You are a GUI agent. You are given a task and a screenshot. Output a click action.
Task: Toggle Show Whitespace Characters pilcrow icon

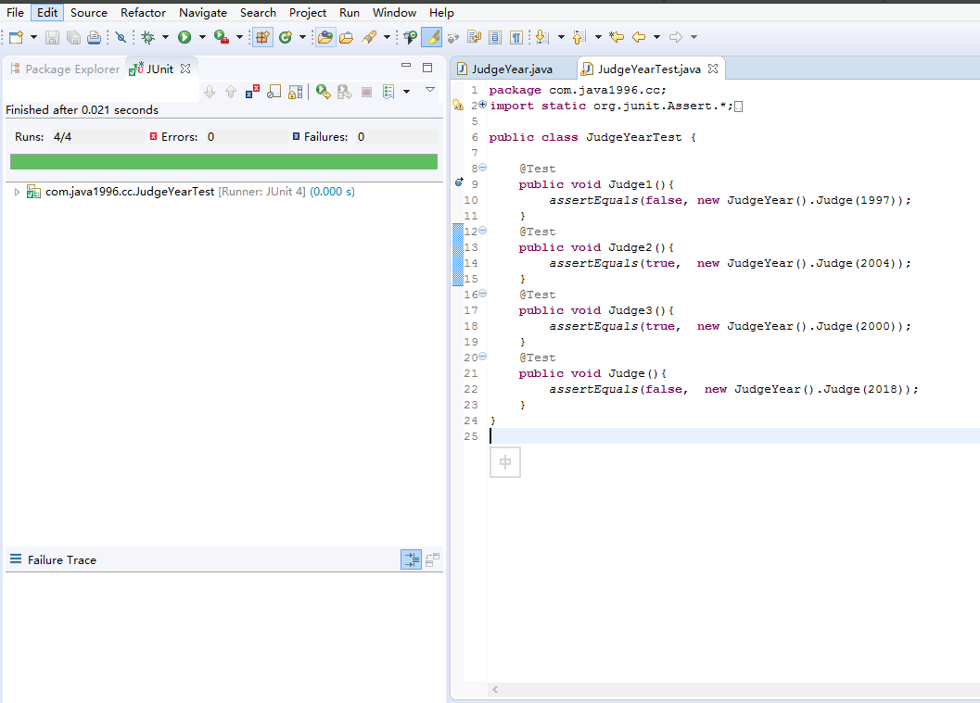pos(515,37)
